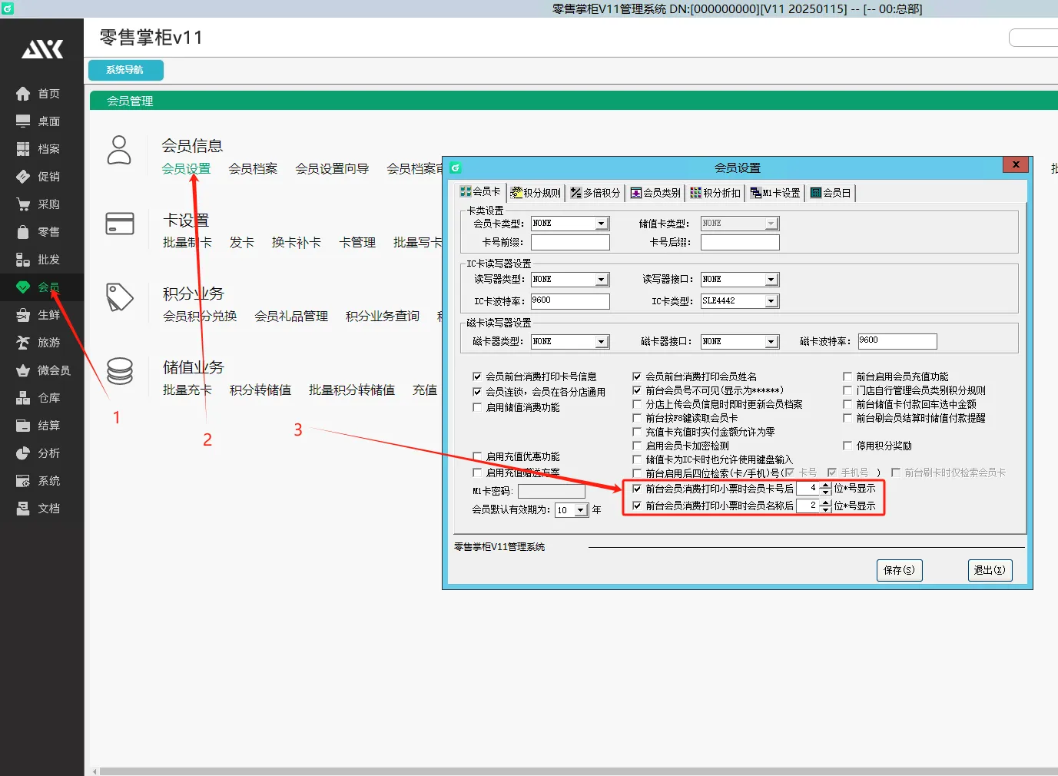Increase the 会员卡号后 digits spinner value
Viewport: 1058px width, 776px height.
[x=826, y=485]
